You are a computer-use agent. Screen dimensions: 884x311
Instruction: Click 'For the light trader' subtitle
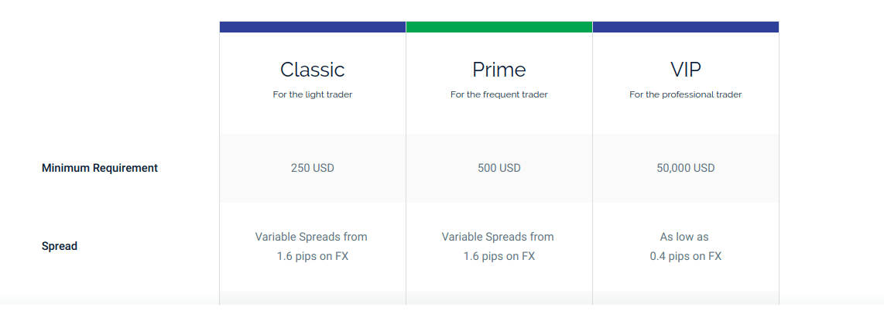[x=312, y=94]
